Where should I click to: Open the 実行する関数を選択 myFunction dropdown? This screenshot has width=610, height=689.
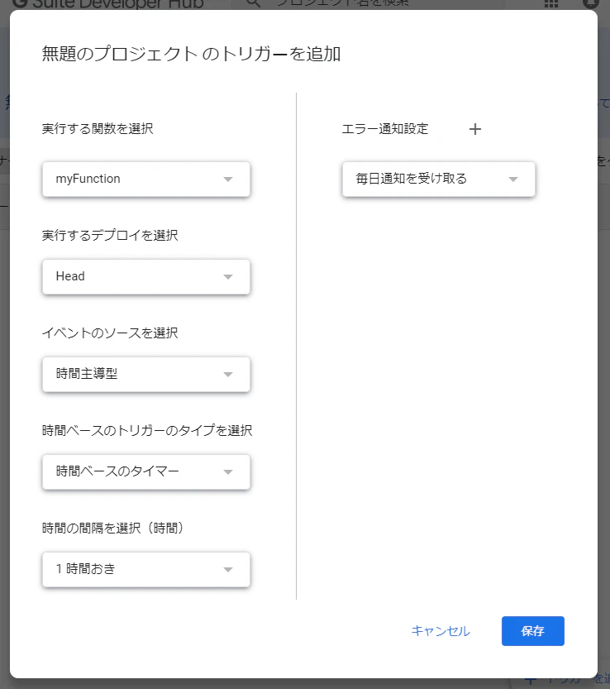pos(146,179)
